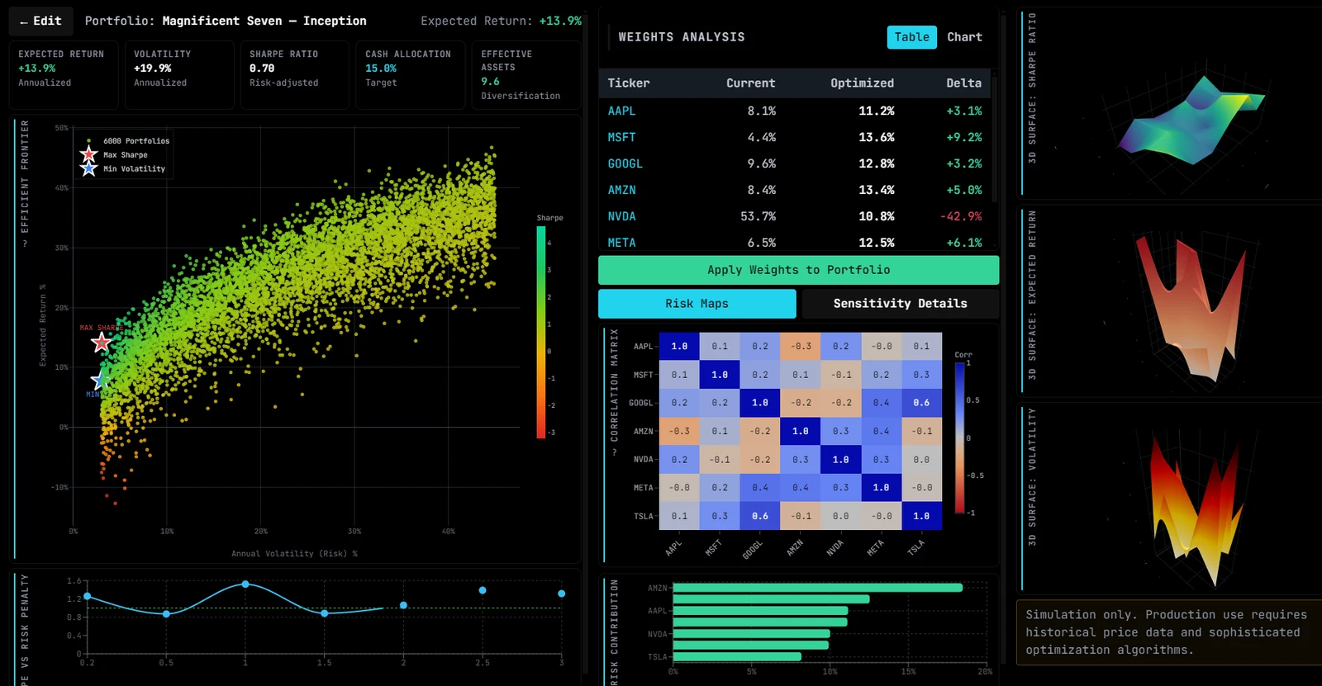Apply Weights to Portfolio
Viewport: 1322px width, 686px height.
point(798,270)
